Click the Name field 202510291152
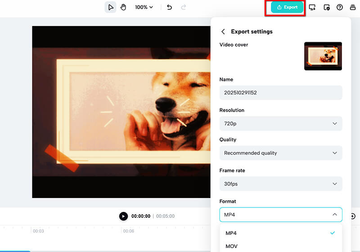 pos(281,93)
